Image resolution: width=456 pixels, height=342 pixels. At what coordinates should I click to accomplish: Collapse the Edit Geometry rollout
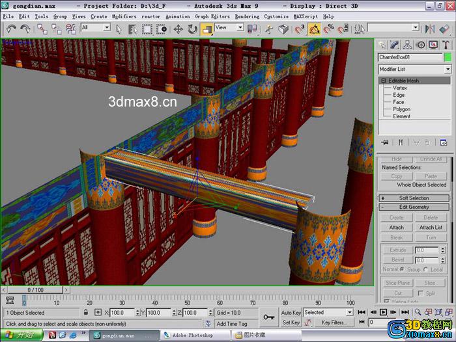(x=414, y=207)
